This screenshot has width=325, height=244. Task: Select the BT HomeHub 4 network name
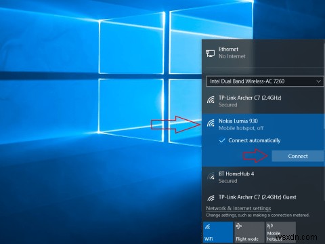[x=236, y=174]
